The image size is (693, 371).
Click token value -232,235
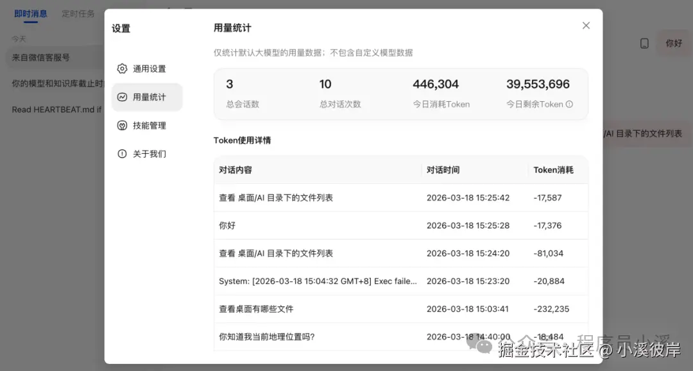551,309
